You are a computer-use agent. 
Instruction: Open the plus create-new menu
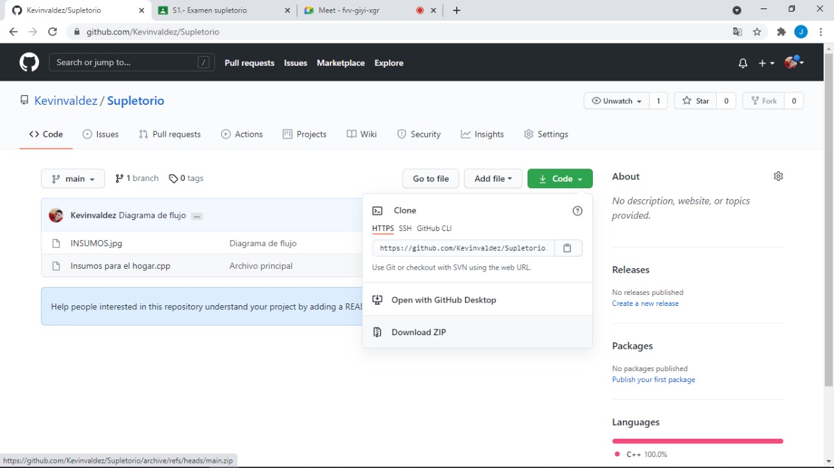[766, 63]
